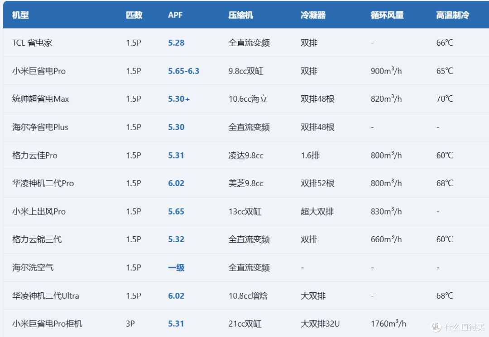Click 68℃ in 华凌神机二代Pro row

pyautogui.click(x=445, y=183)
